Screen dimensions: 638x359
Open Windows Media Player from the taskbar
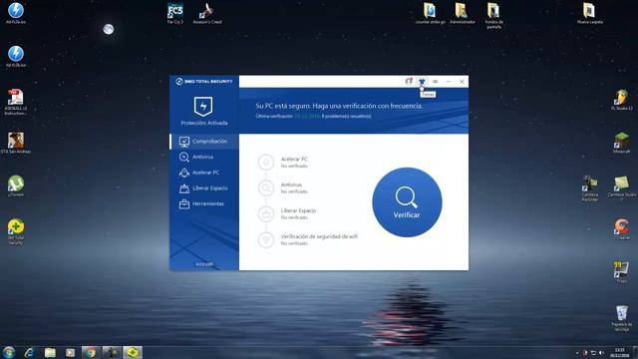click(x=71, y=352)
